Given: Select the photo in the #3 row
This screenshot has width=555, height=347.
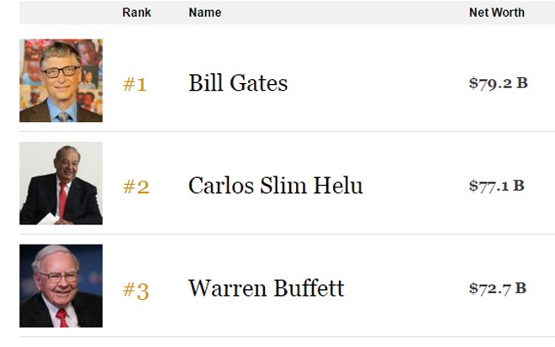Looking at the screenshot, I should pyautogui.click(x=61, y=286).
